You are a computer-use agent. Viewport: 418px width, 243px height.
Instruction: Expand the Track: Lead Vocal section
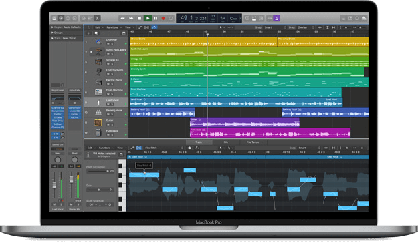52,38
